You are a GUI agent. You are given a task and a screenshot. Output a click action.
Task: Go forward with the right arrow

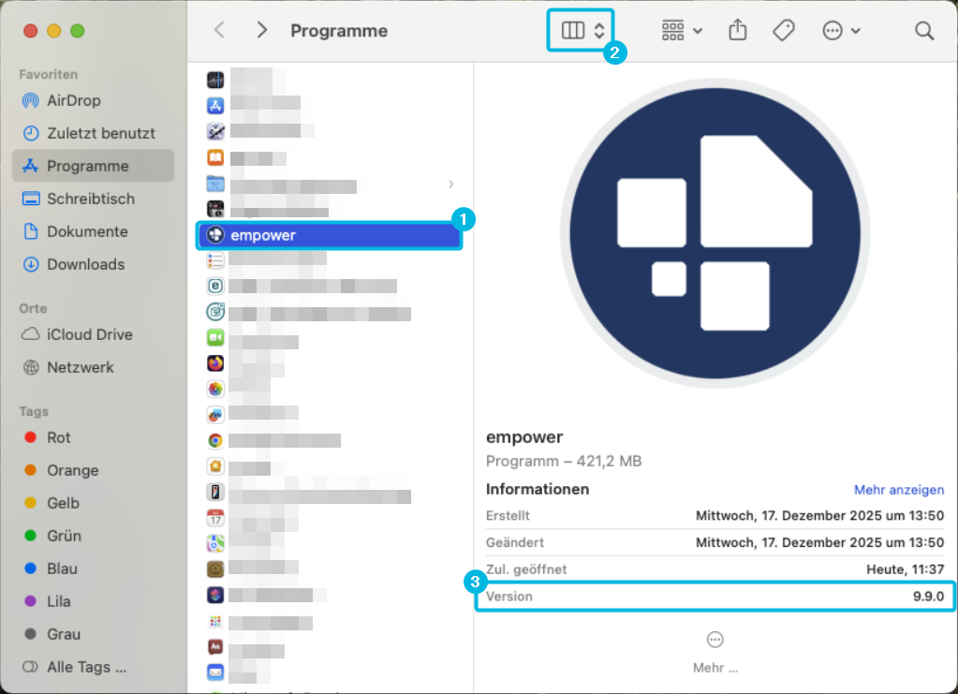(x=261, y=30)
